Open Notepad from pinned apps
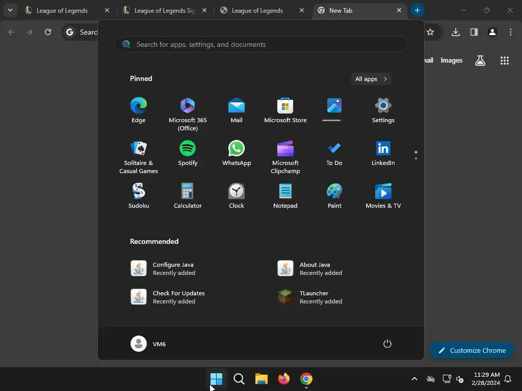 tap(285, 196)
